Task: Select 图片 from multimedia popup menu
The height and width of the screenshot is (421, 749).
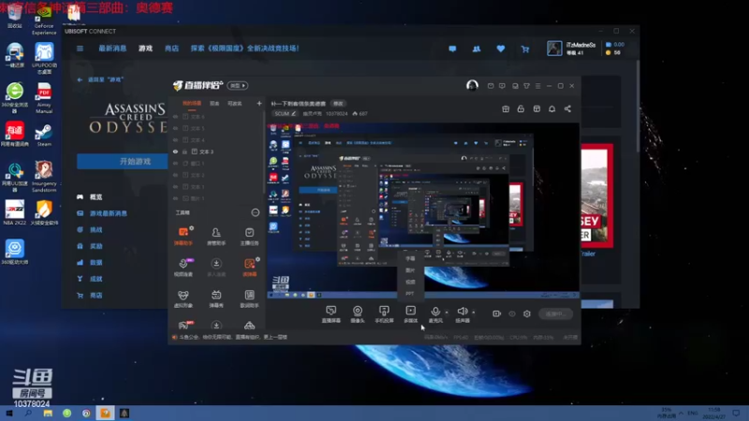Action: pyautogui.click(x=410, y=270)
